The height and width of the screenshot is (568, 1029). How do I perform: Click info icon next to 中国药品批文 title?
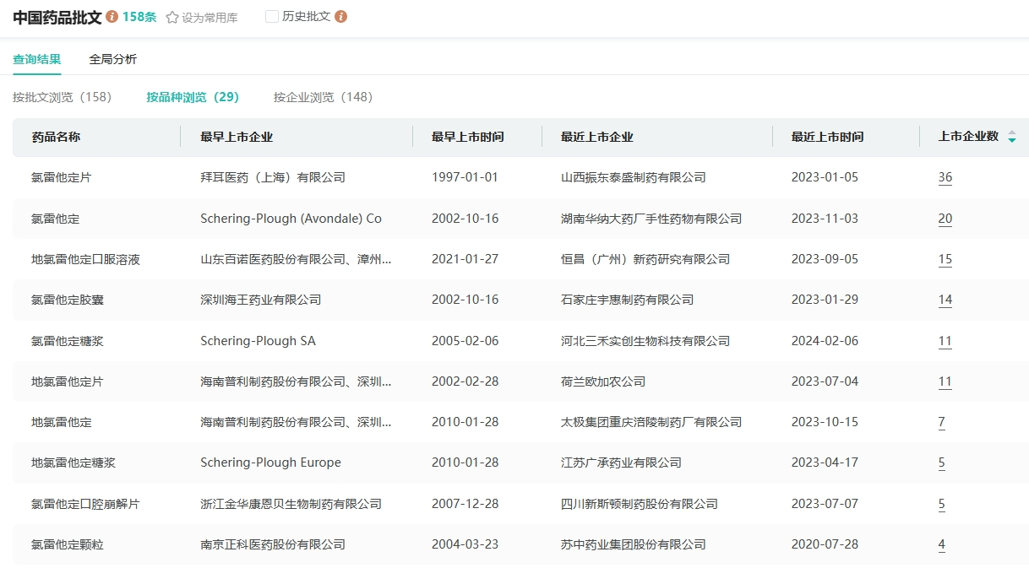coord(112,17)
